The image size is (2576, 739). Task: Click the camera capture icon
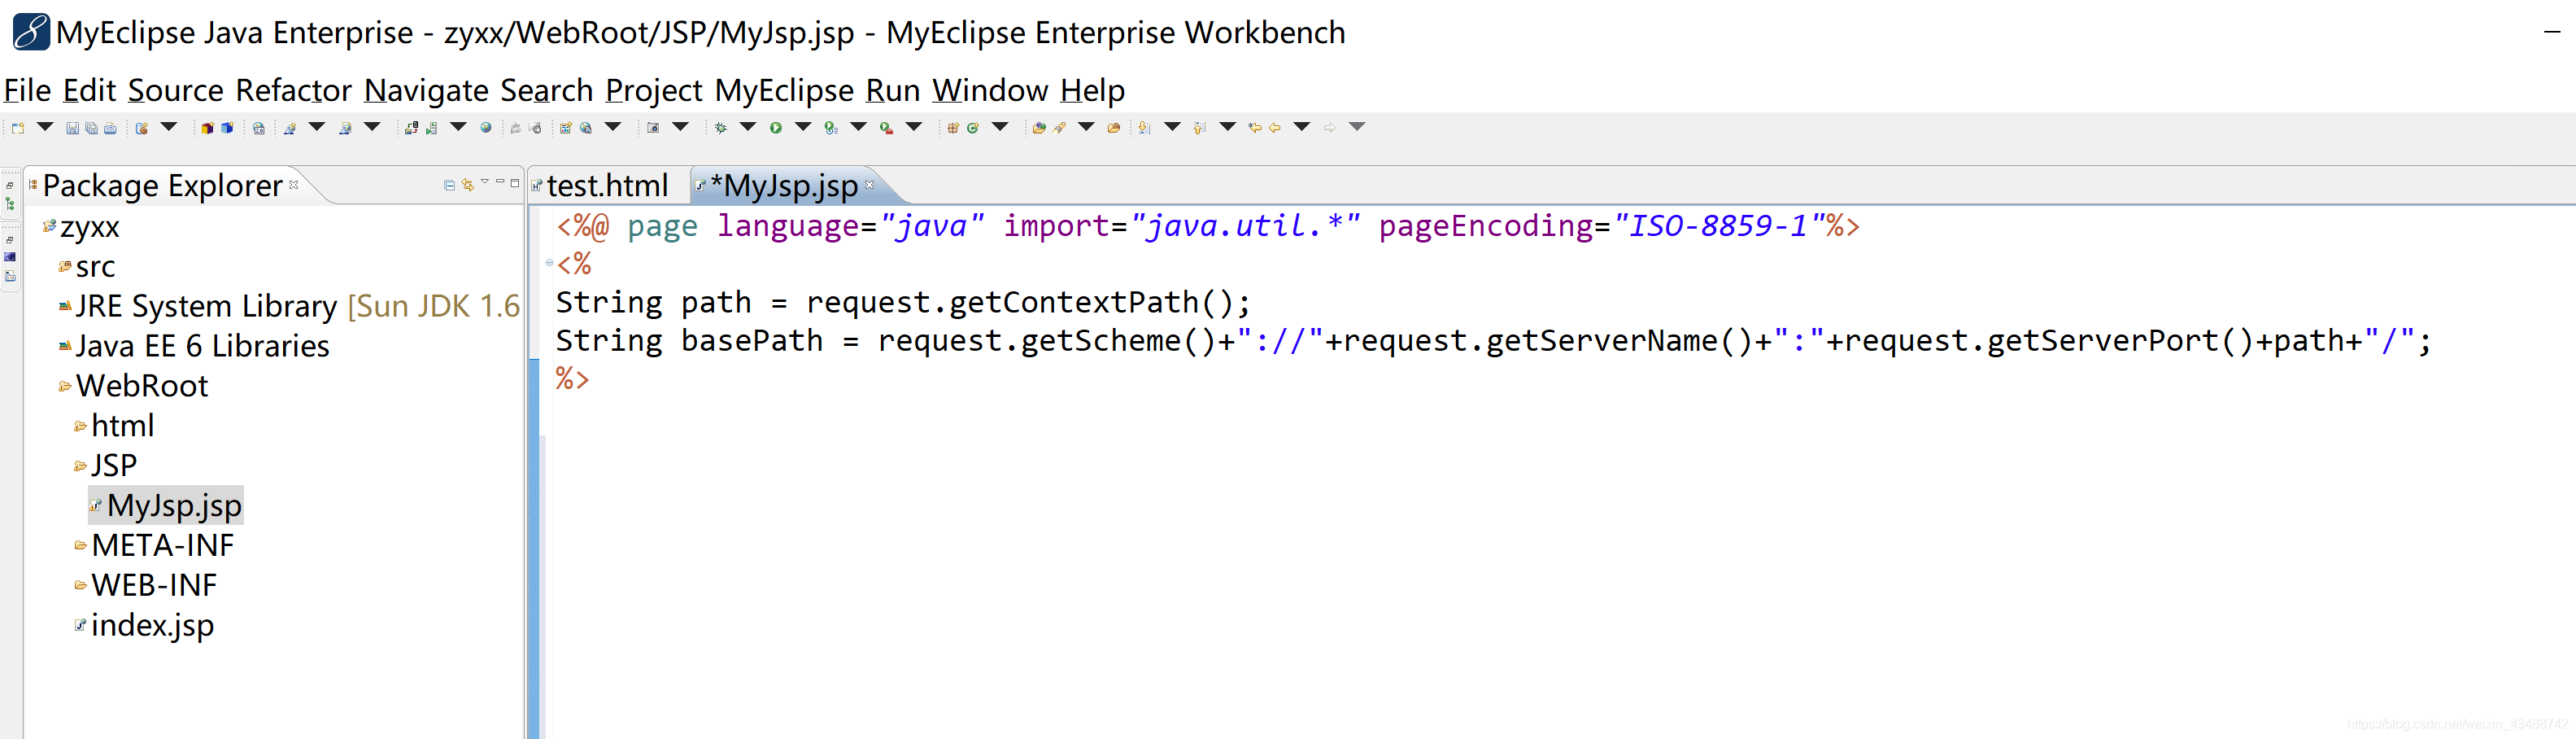click(x=653, y=128)
